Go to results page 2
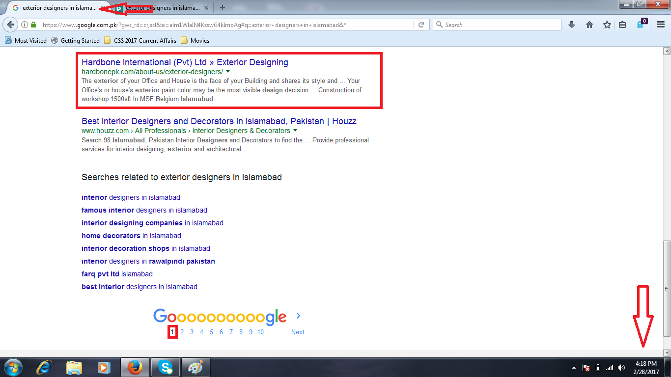 (x=182, y=332)
